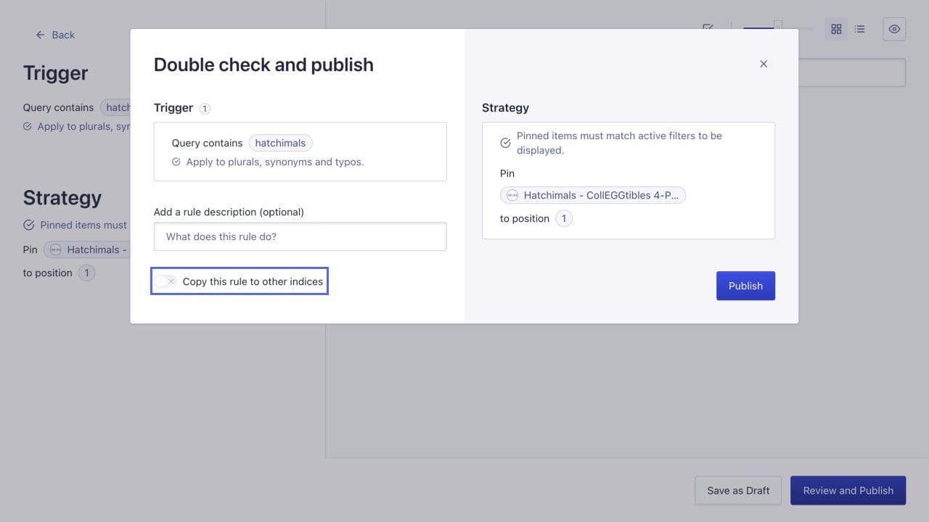
Task: Go Back using the arrow link
Action: pos(55,35)
